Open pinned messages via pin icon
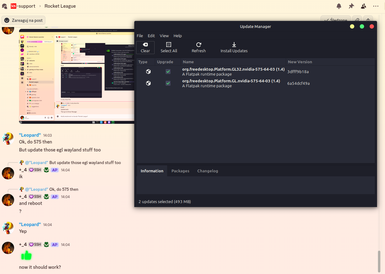This screenshot has height=274, width=385. pyautogui.click(x=351, y=6)
